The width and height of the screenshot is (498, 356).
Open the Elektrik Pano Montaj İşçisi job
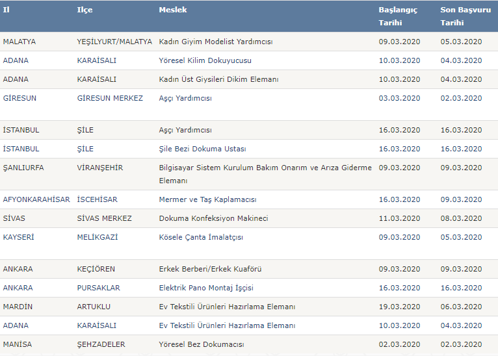click(x=206, y=288)
